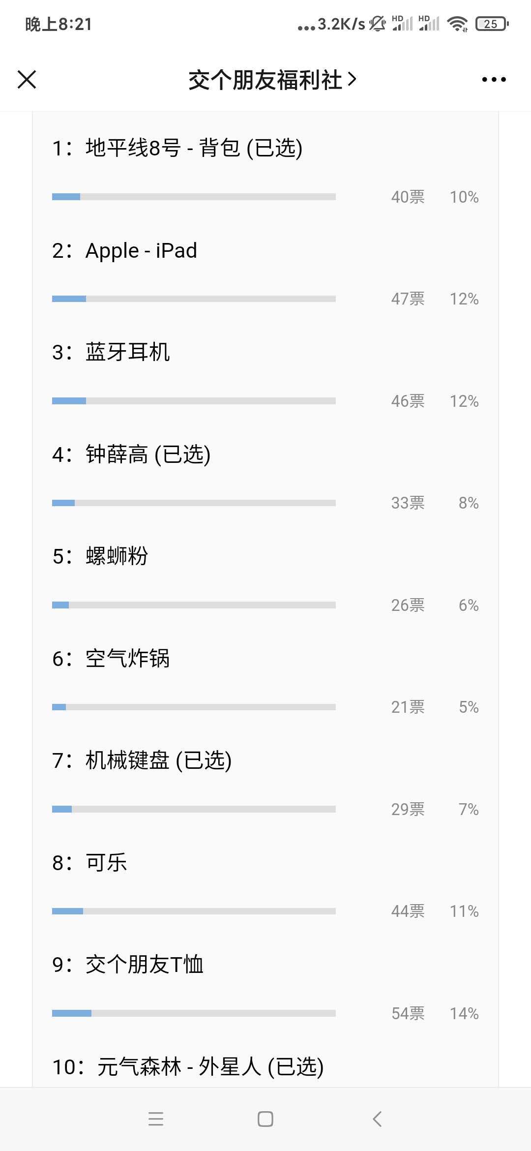Tap the muted notification bell icon

[378, 24]
